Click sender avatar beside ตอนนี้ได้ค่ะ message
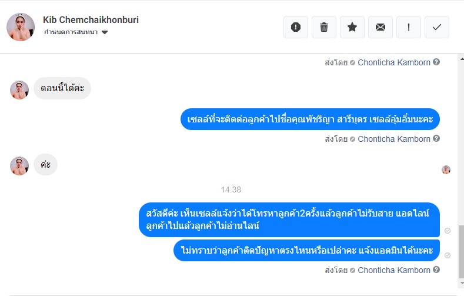The width and height of the screenshot is (464, 296). 19,89
